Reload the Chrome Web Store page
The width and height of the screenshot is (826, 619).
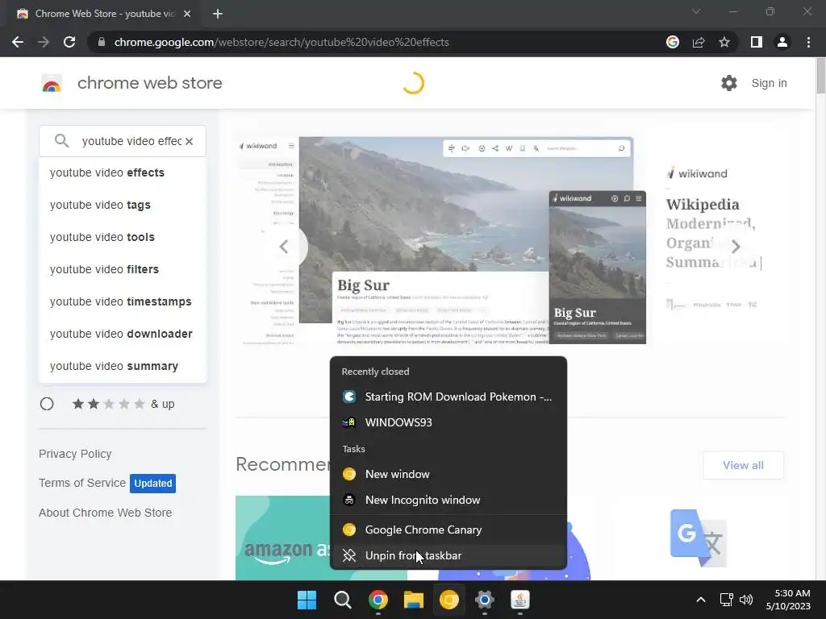[69, 42]
